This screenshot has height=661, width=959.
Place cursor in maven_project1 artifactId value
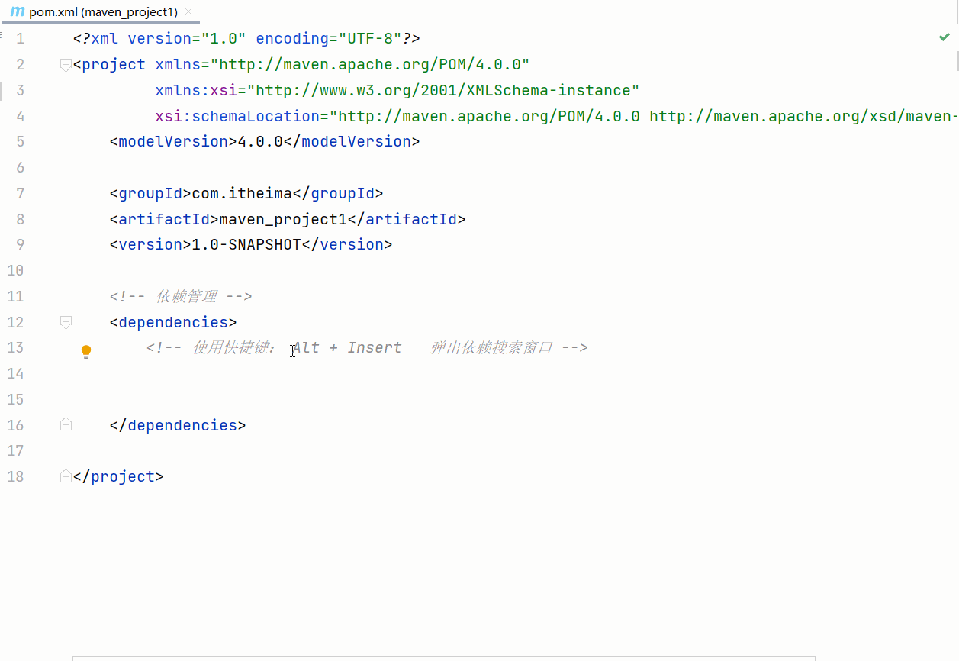click(x=283, y=219)
